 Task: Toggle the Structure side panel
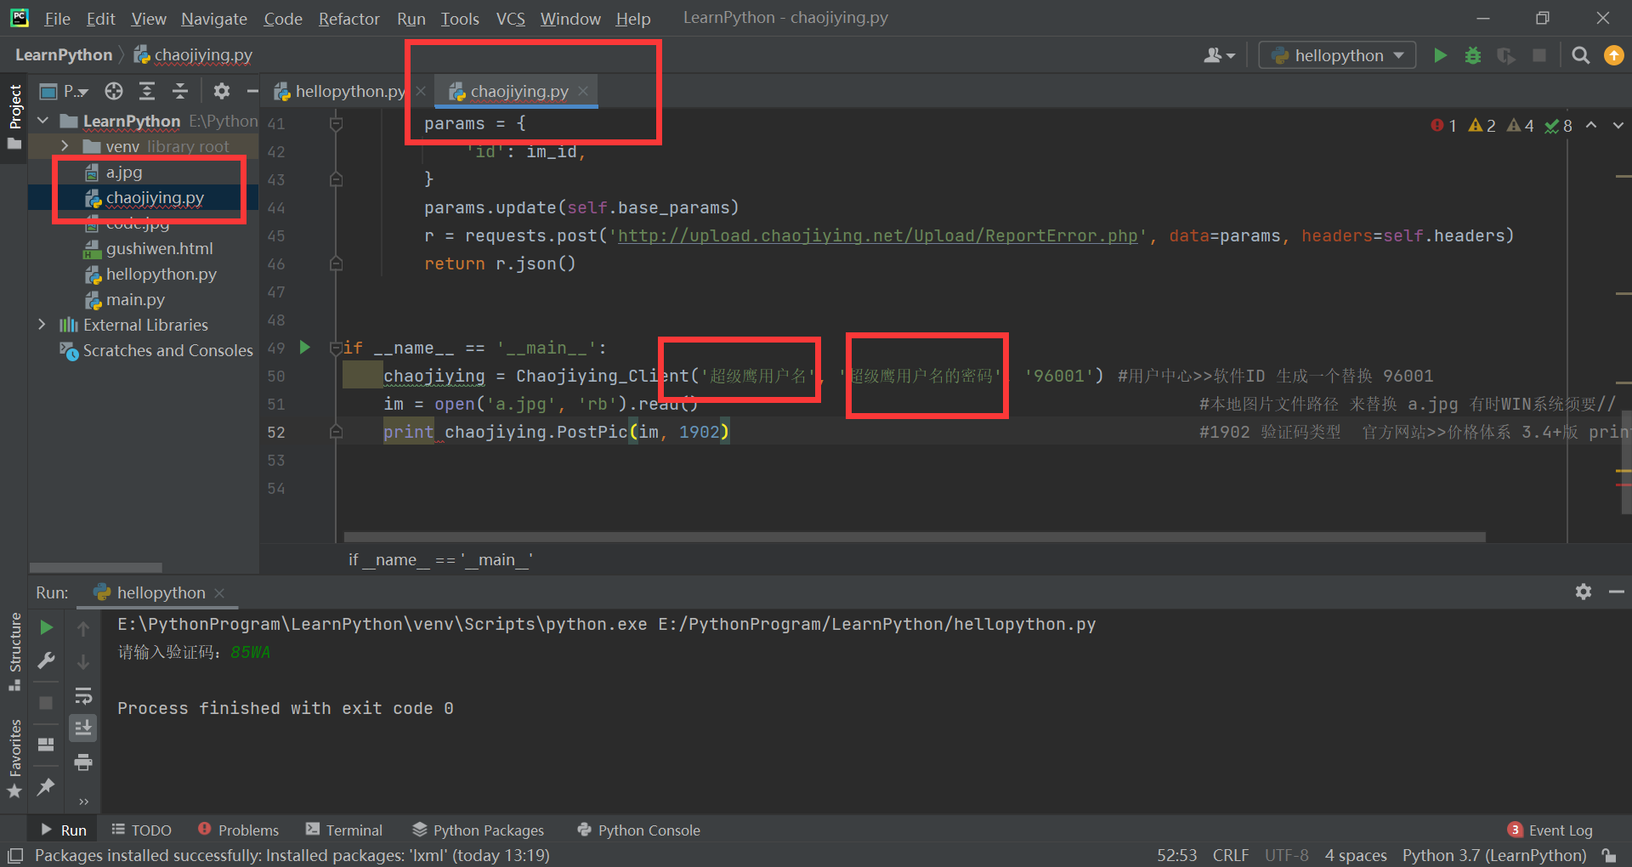[14, 651]
